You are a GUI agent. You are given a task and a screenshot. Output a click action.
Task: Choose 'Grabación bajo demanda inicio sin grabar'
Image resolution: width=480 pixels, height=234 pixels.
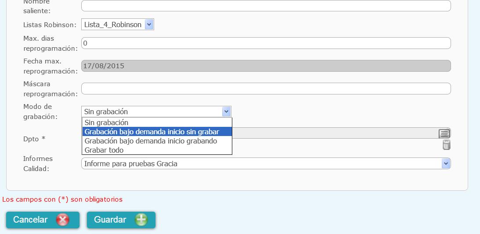pos(157,132)
